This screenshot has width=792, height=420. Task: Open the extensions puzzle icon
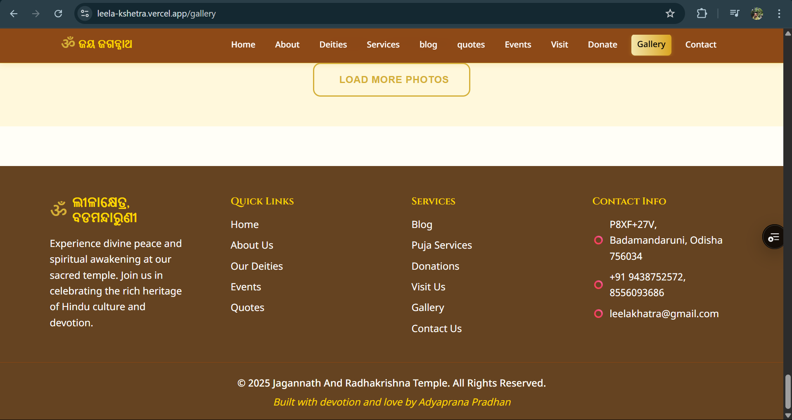click(x=702, y=14)
